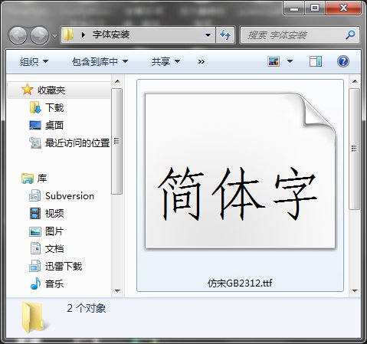Open the 文档 library
The image size is (367, 344).
pyautogui.click(x=54, y=249)
